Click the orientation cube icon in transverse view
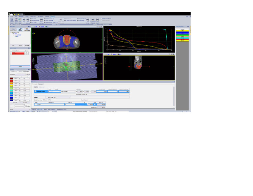The width and height of the screenshot is (253, 196). point(33,33)
